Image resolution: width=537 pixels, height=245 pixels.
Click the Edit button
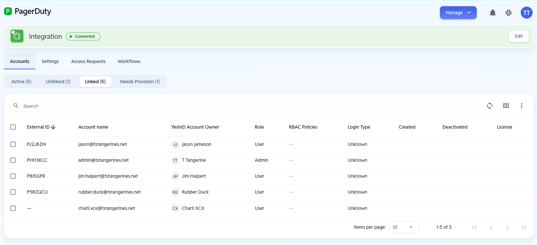(519, 36)
